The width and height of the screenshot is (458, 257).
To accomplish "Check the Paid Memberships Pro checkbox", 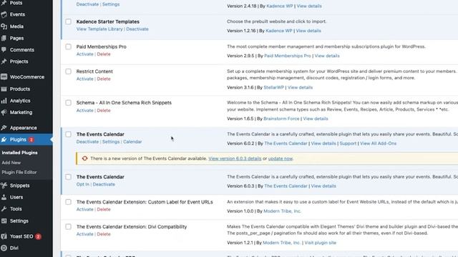I will pyautogui.click(x=69, y=46).
